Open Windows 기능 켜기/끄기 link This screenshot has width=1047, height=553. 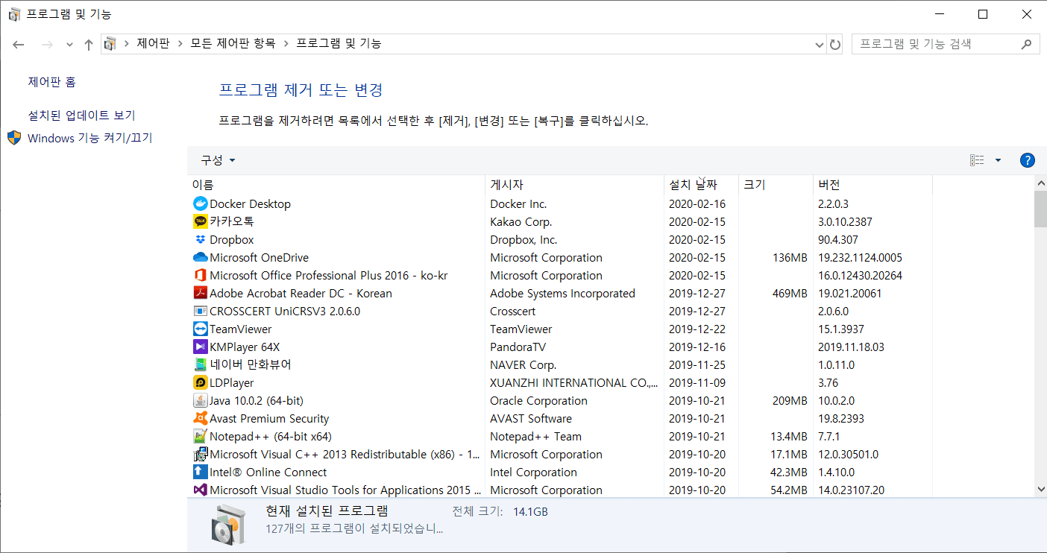[x=90, y=138]
